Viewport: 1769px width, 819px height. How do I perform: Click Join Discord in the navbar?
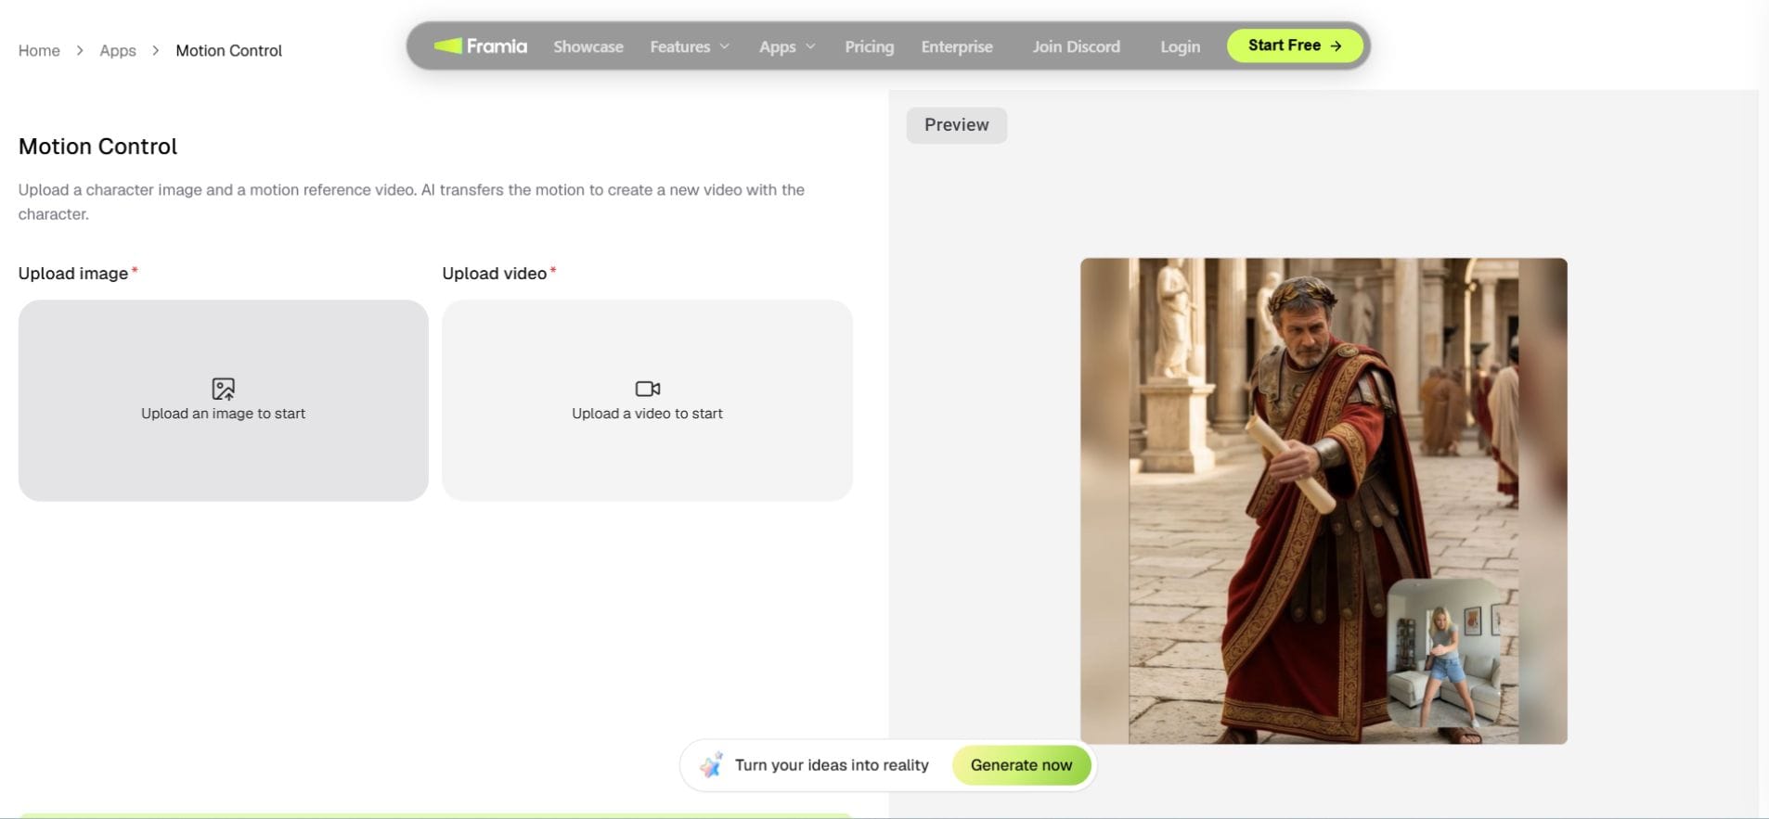point(1077,46)
